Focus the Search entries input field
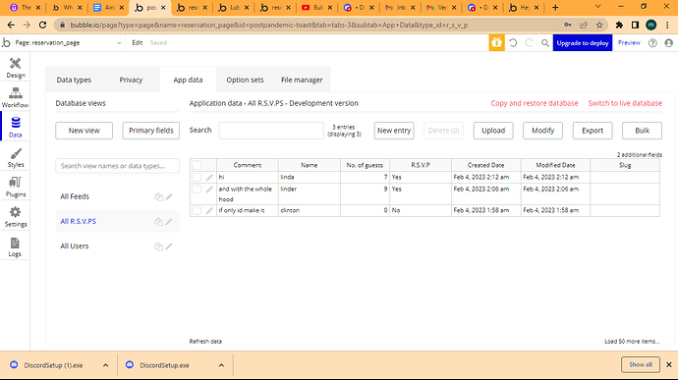The image size is (678, 380). 271,131
